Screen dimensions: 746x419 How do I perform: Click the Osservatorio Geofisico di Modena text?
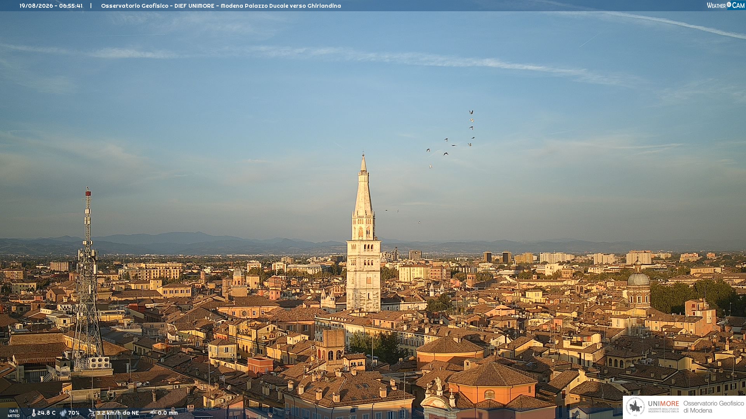click(713, 407)
